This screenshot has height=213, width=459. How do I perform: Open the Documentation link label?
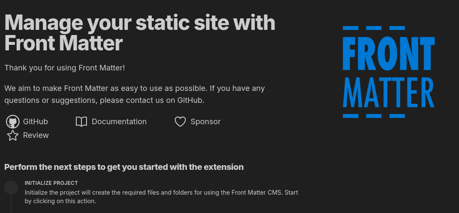pyautogui.click(x=119, y=122)
